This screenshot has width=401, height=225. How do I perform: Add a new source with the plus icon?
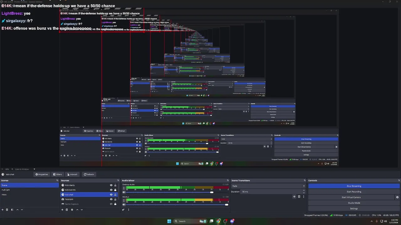[62, 210]
